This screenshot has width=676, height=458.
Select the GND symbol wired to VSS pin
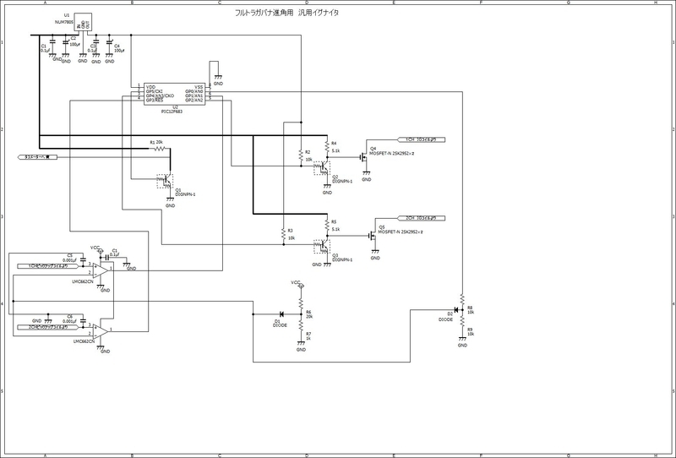[x=218, y=79]
